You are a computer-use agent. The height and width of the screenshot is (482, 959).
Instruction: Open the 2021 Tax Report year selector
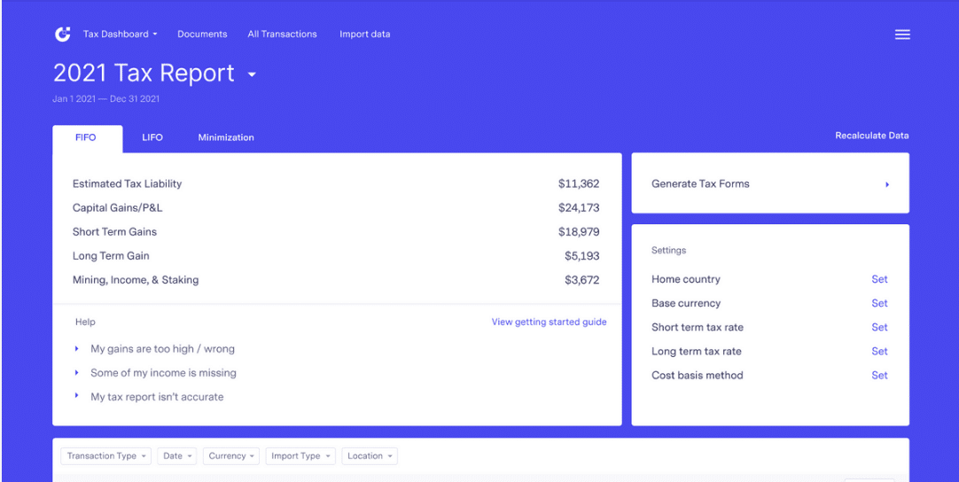tap(252, 74)
